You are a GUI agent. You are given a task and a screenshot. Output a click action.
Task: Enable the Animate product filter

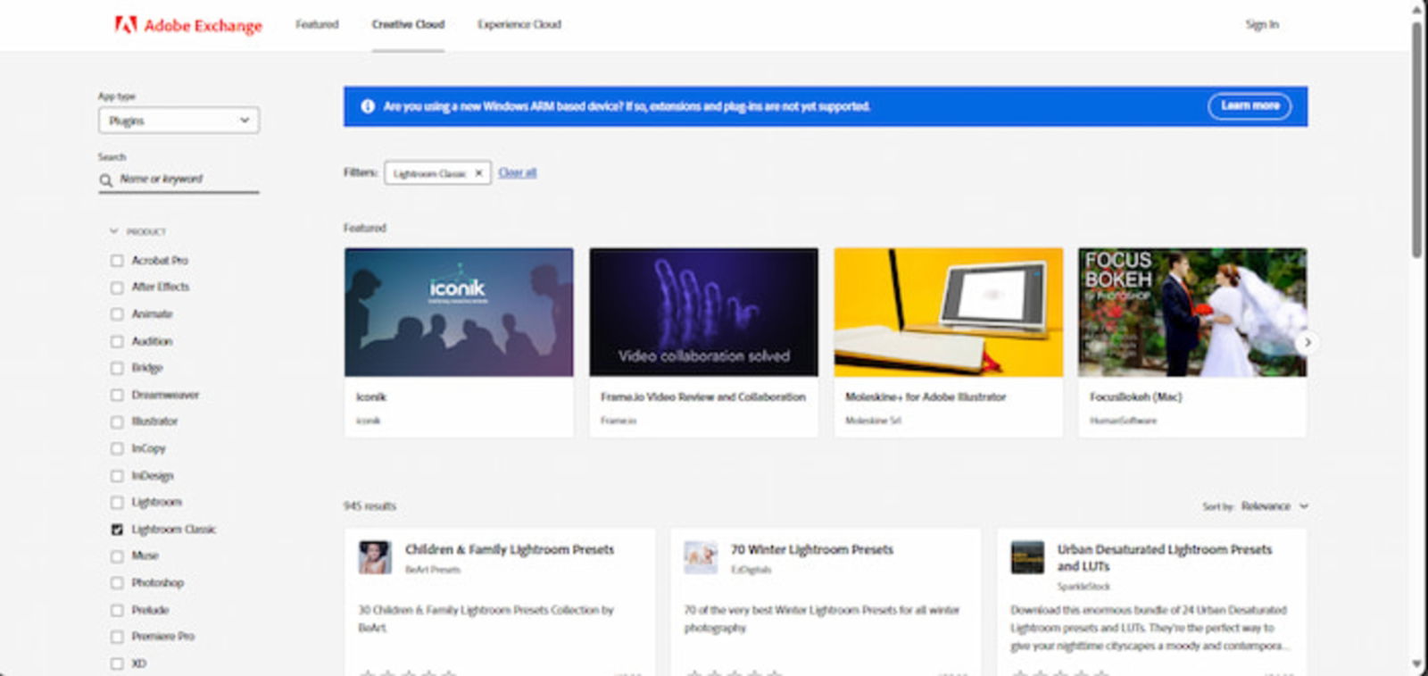[x=117, y=314]
